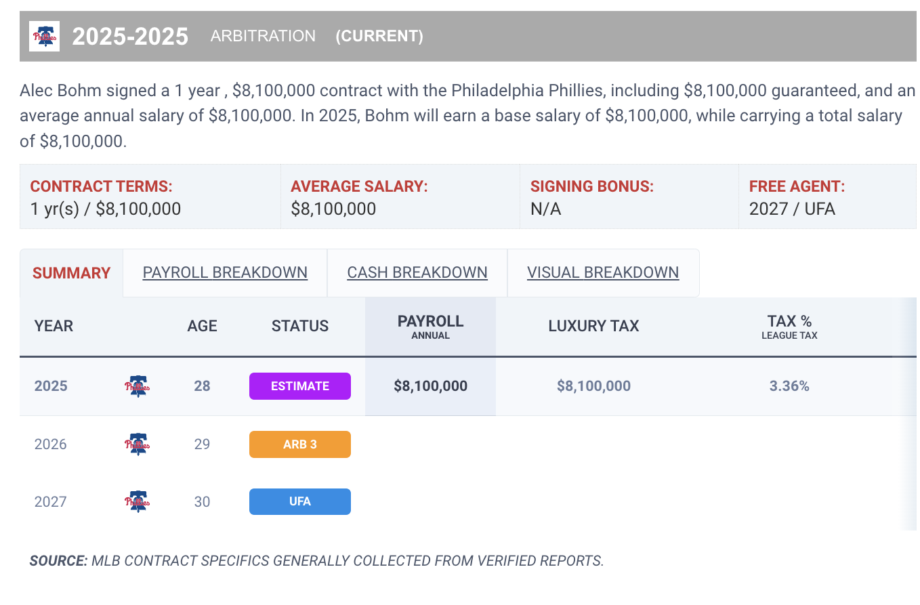Click the orange ARB 3 status badge
The width and height of the screenshot is (920, 605).
(300, 444)
